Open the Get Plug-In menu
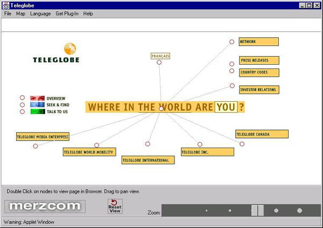Viewport: 323px width, 228px height. (67, 13)
